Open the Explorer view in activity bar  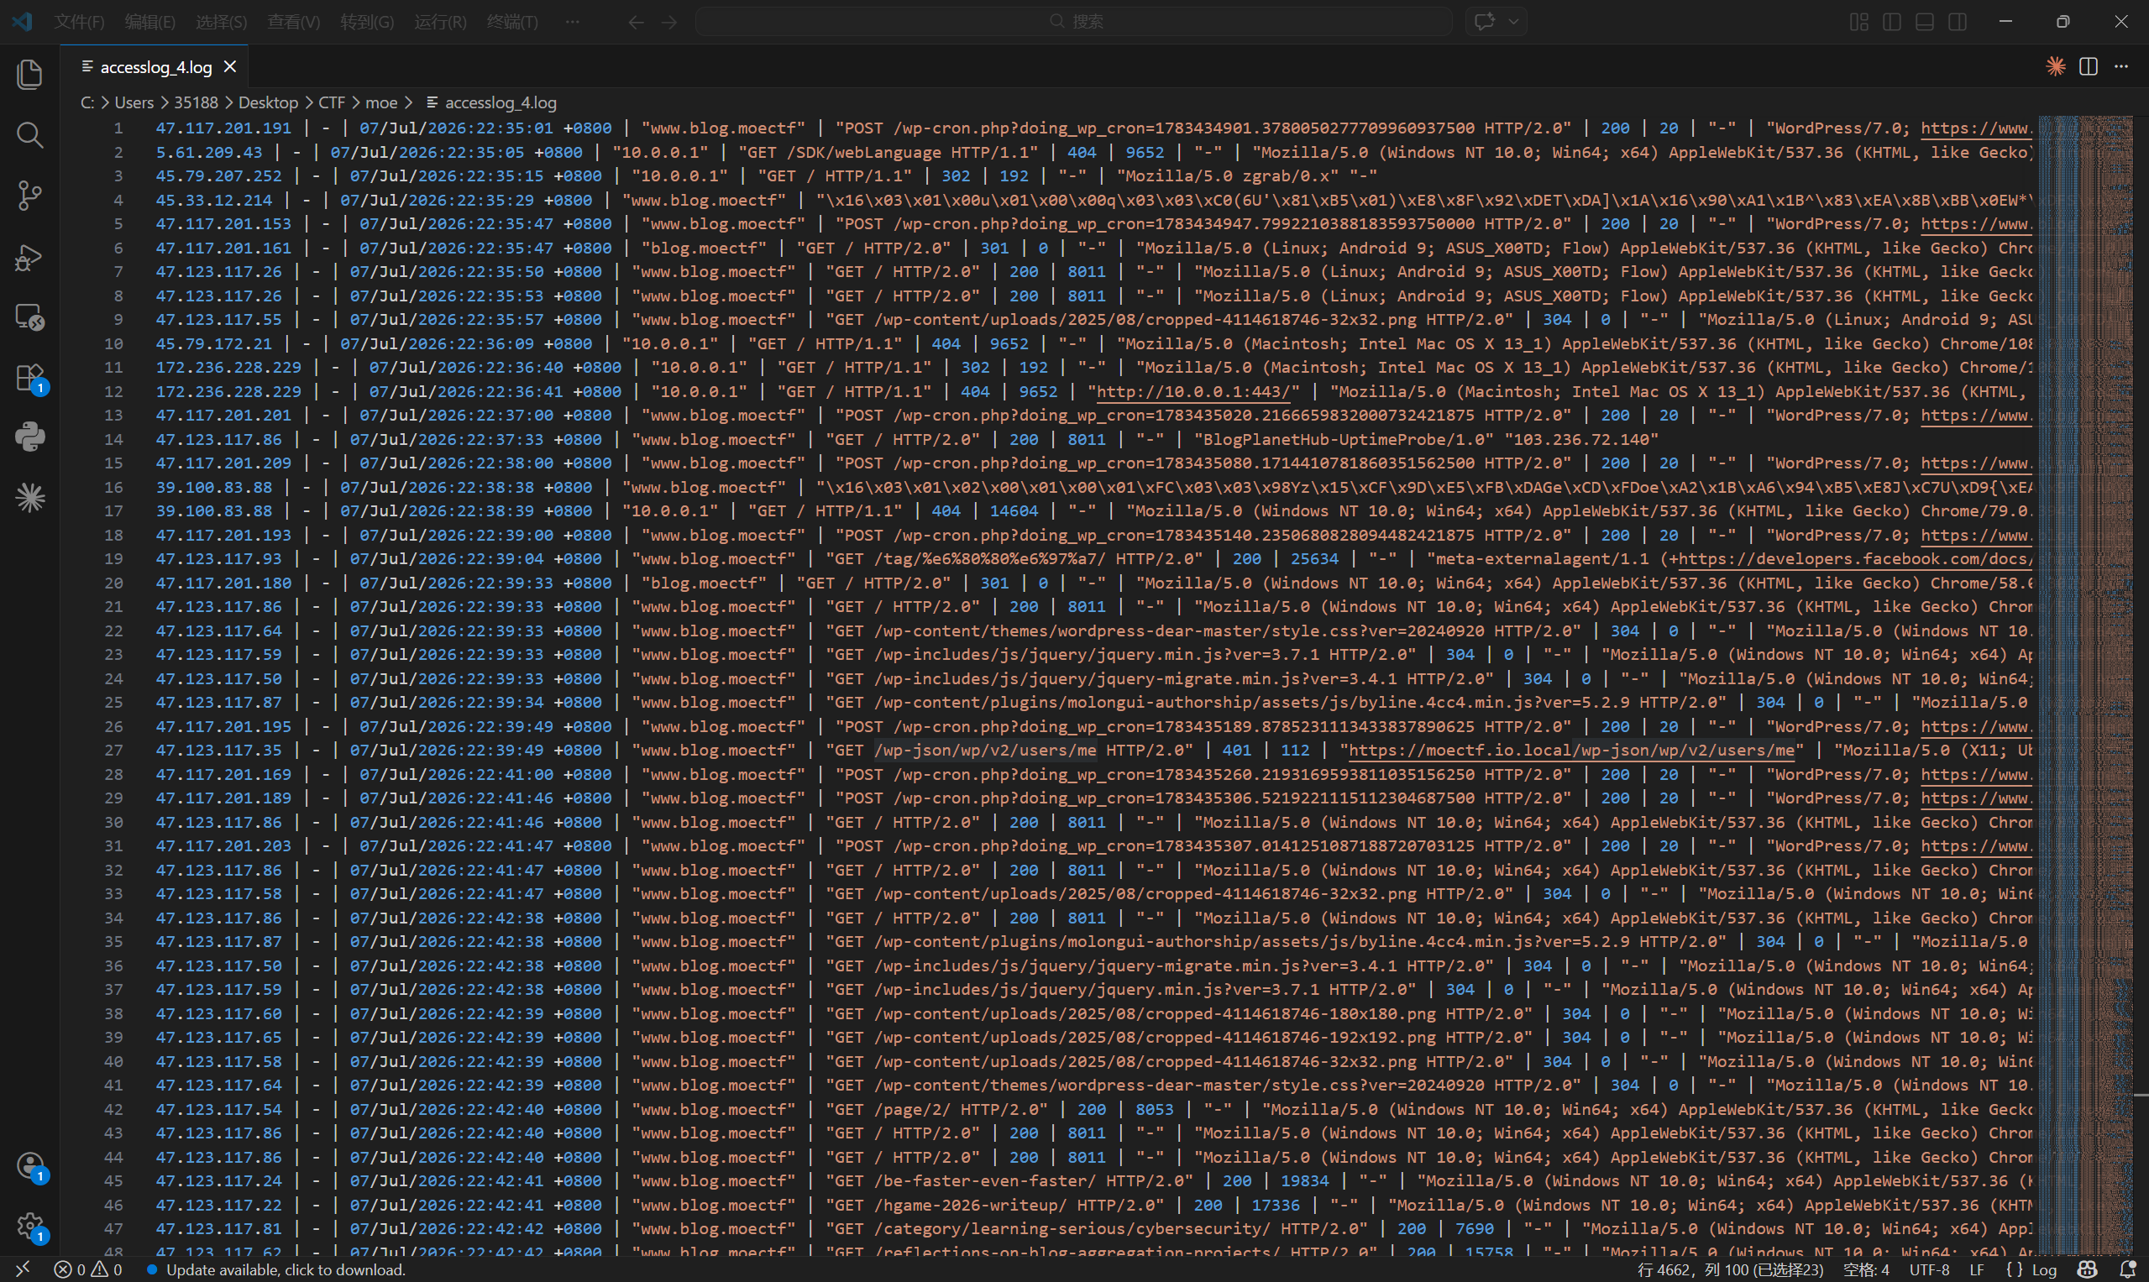click(x=29, y=74)
